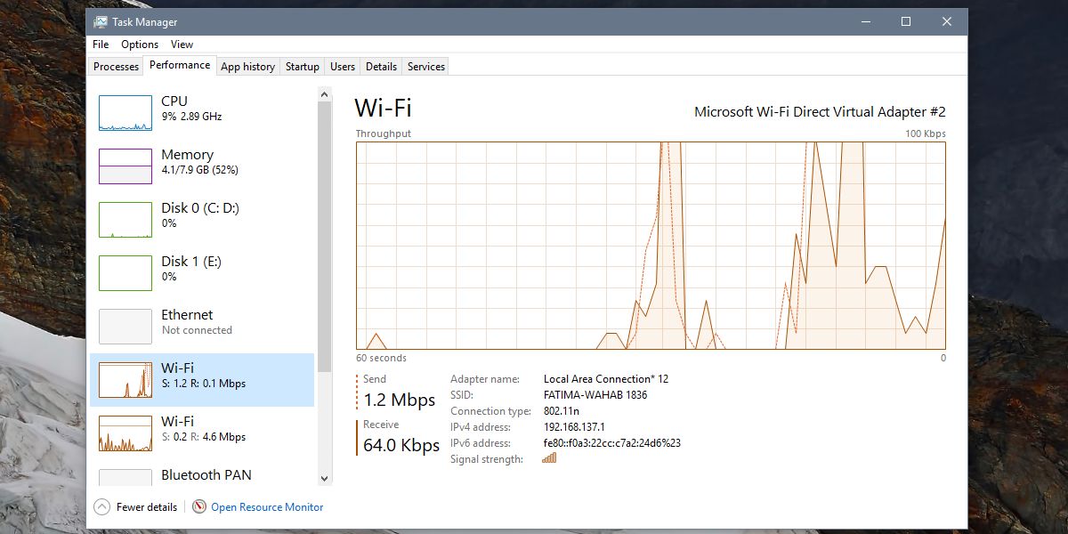Click connection type value 802.11n
1068x534 pixels.
pyautogui.click(x=561, y=411)
